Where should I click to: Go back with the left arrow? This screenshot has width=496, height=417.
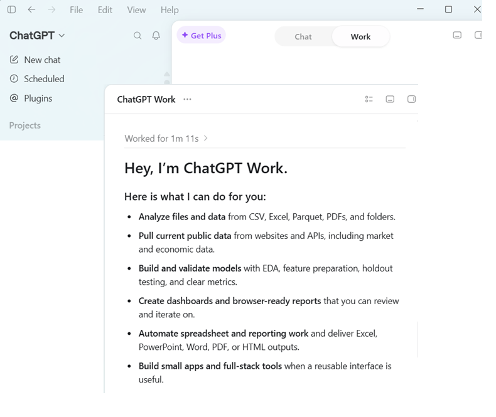pos(31,10)
